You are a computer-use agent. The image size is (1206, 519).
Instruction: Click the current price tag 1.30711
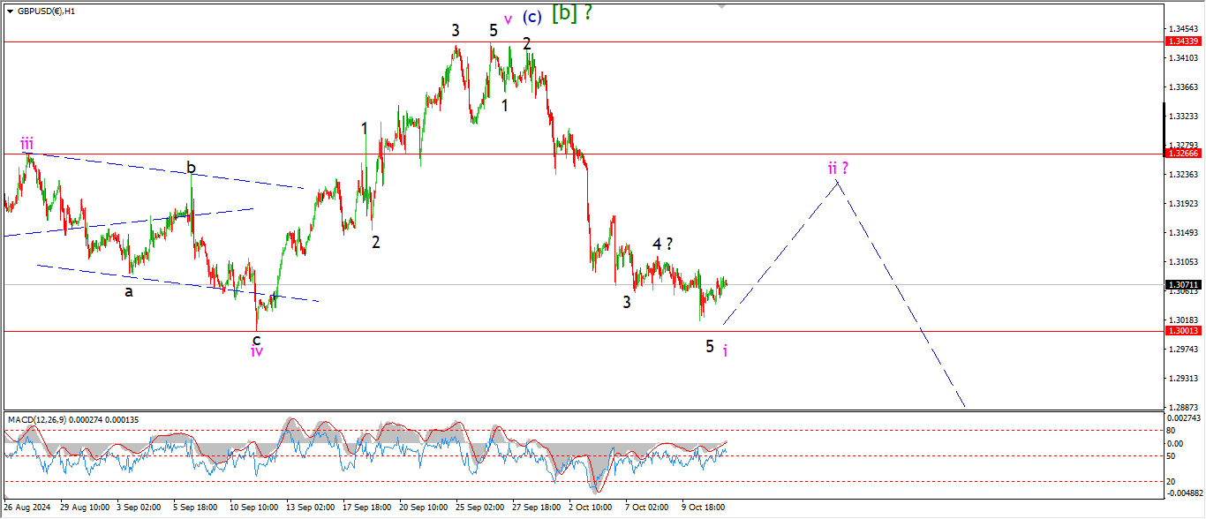1183,285
